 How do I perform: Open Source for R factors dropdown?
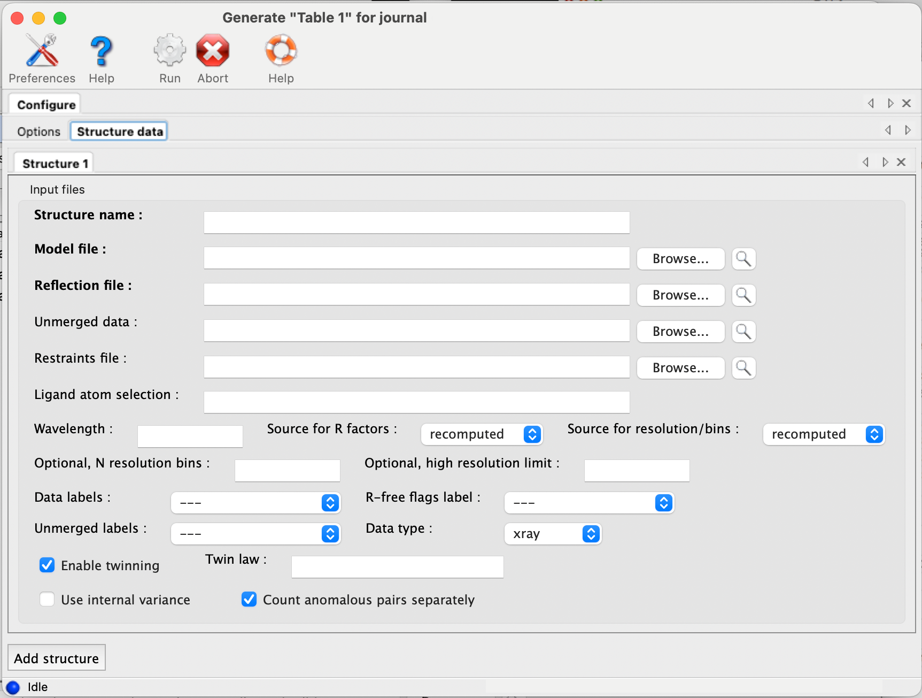[482, 434]
